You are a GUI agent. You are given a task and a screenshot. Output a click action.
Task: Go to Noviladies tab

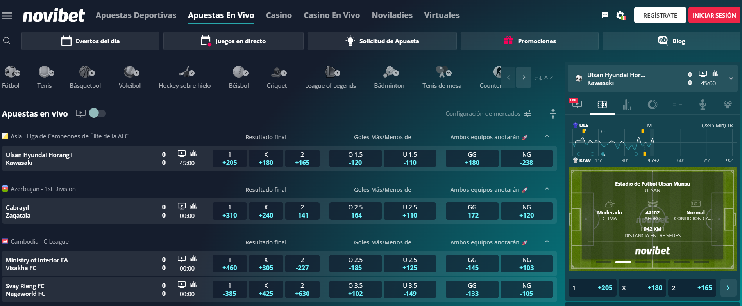(392, 15)
